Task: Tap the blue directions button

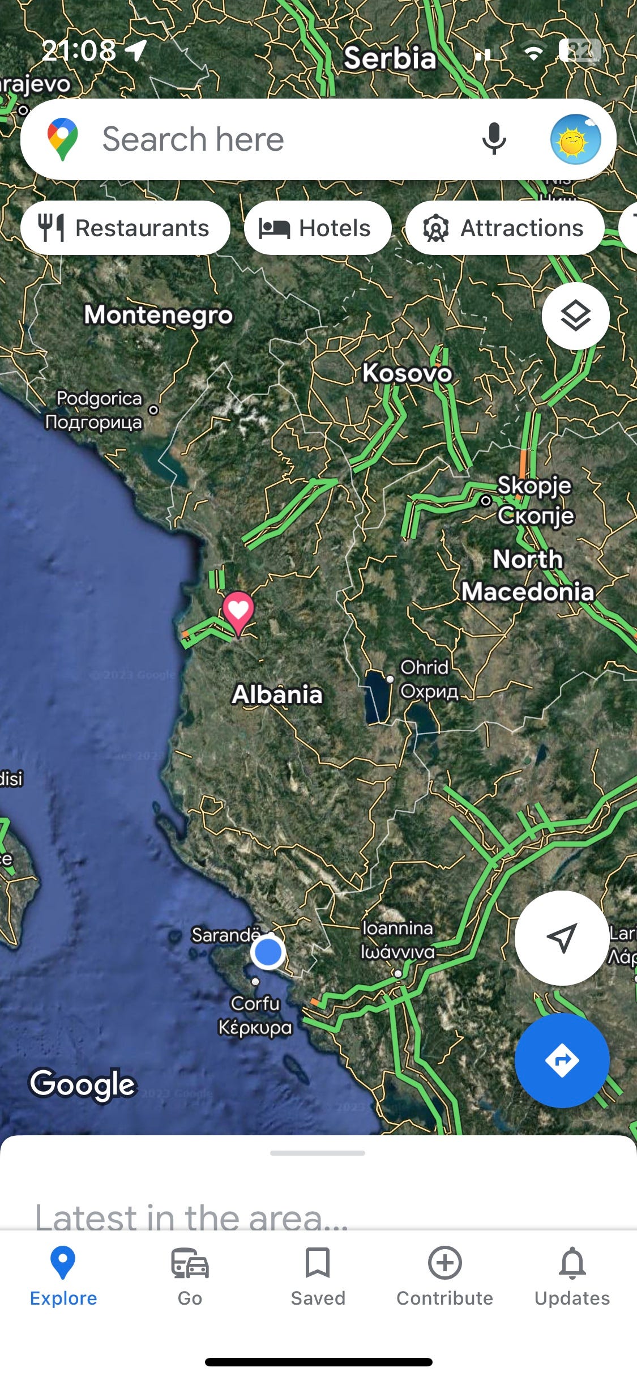Action: [x=562, y=1060]
